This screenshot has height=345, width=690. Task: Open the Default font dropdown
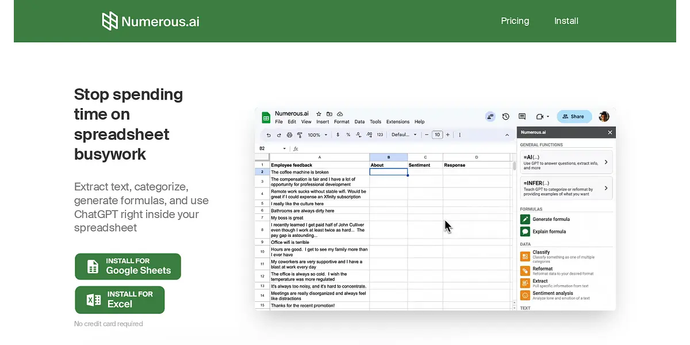[x=404, y=135]
